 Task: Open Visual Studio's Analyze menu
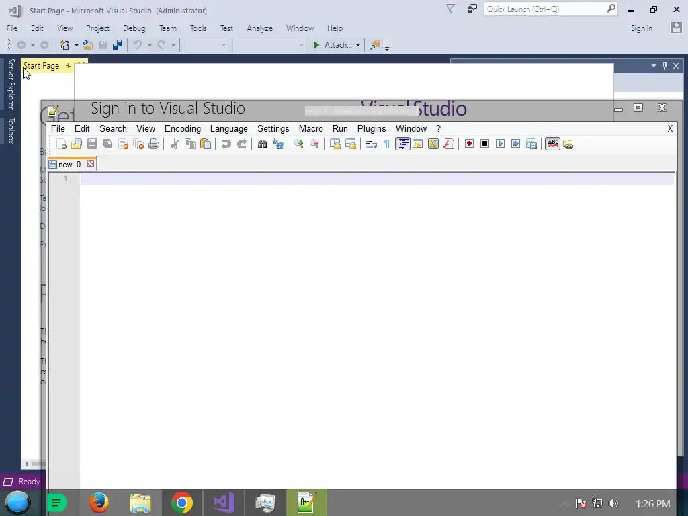(x=260, y=28)
